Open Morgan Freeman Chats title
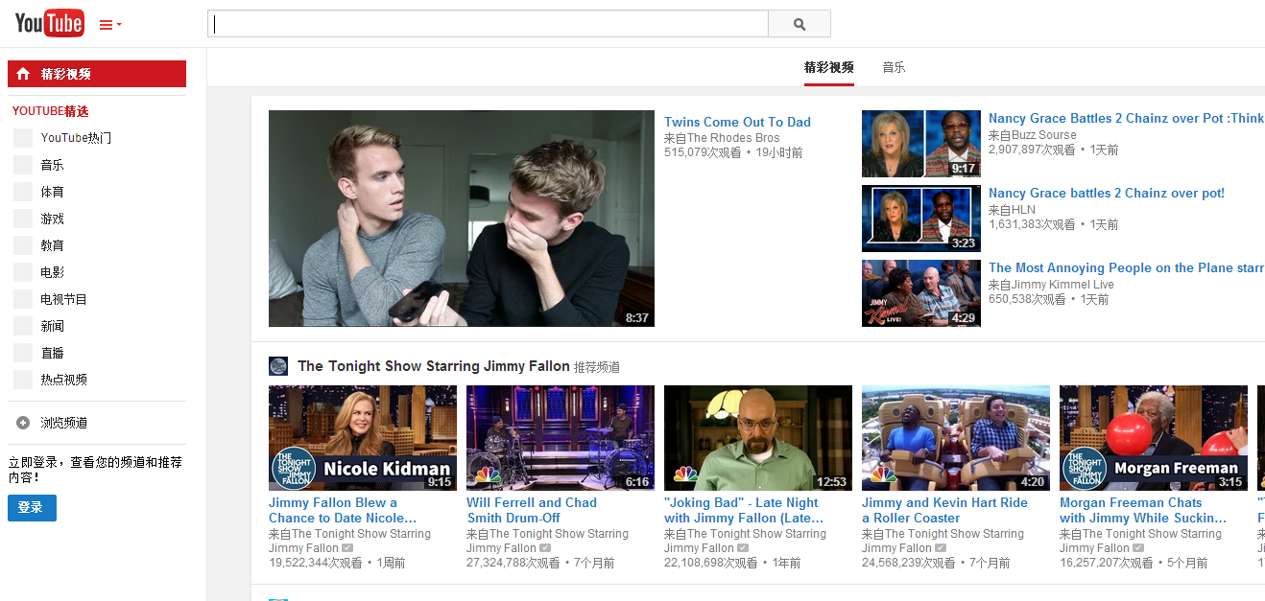This screenshot has height=601, width=1265. tap(1143, 510)
